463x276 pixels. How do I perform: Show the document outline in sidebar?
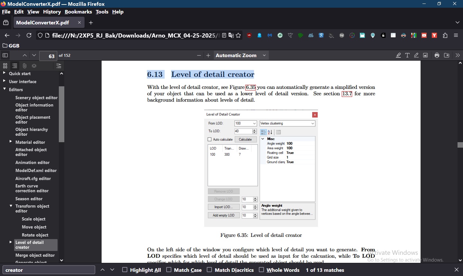(x=15, y=66)
